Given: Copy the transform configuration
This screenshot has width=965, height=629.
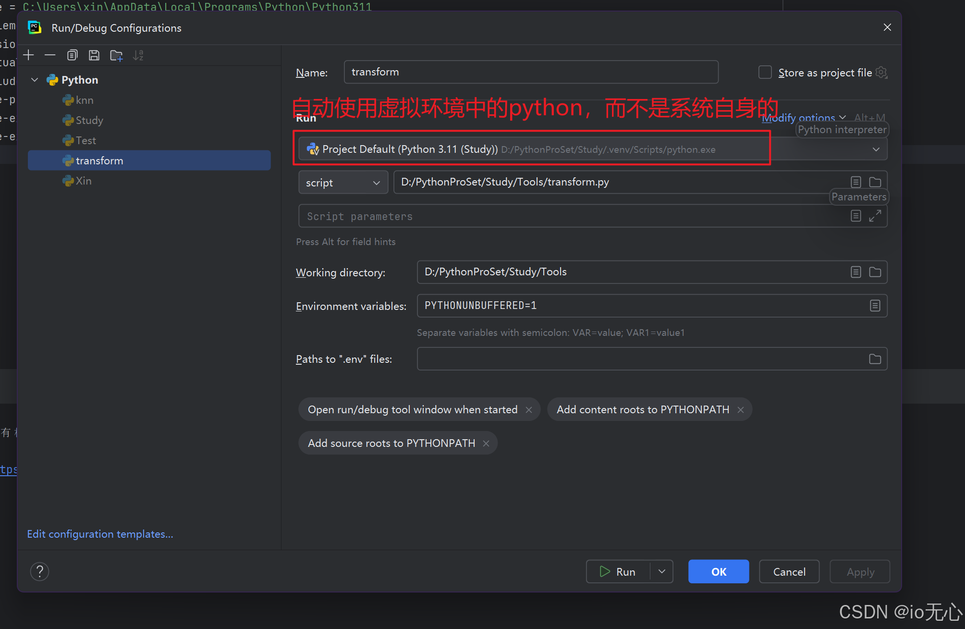Looking at the screenshot, I should tap(72, 55).
